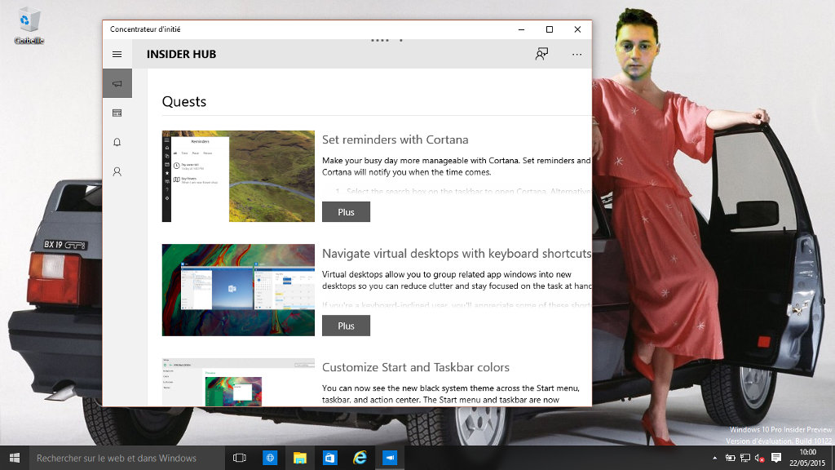
Task: Open the taskbar clock showing 10:00
Action: pos(807,458)
